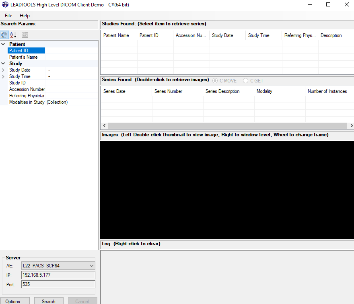Click the LEADTOOLS app icon in title bar
The height and width of the screenshot is (304, 354).
5,4
